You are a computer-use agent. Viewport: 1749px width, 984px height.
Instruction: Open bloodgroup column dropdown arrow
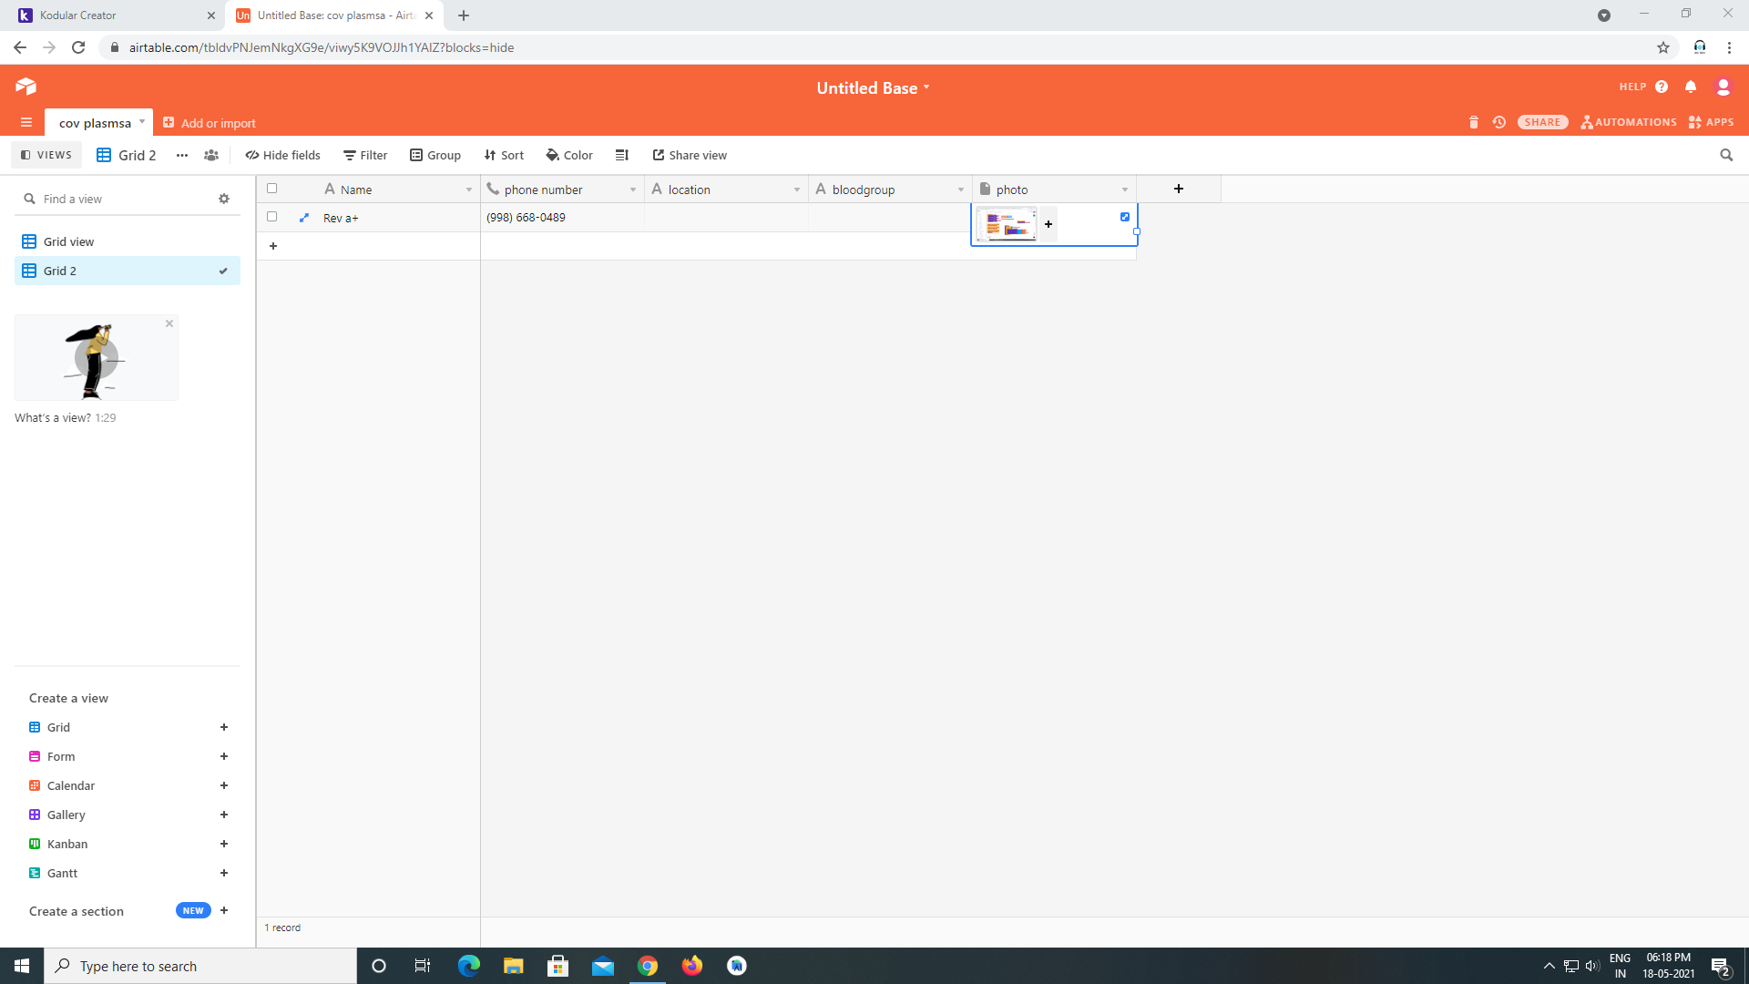pos(961,190)
